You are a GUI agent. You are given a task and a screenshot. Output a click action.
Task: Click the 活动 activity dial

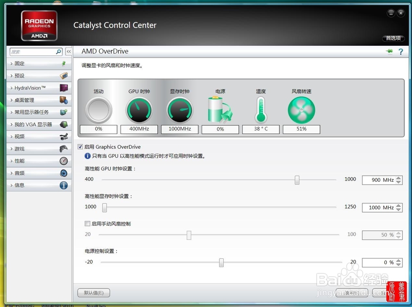[98, 110]
